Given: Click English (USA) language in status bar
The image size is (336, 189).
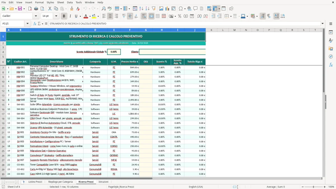Looking at the screenshot, I should (196, 187).
